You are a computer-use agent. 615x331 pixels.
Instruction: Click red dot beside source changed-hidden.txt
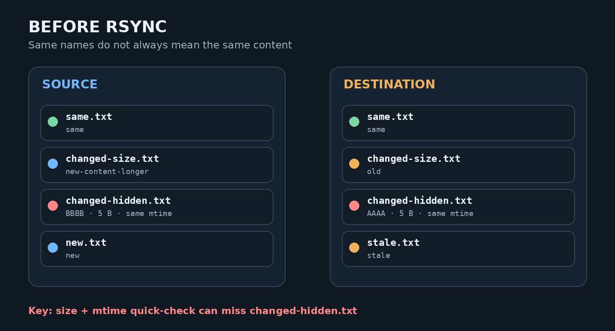click(x=53, y=205)
